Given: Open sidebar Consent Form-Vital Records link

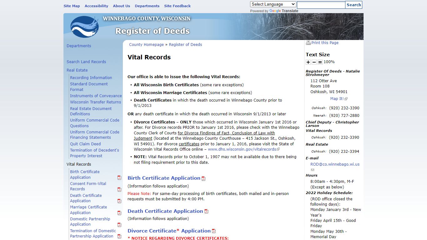Looking at the screenshot, I should 88,186.
